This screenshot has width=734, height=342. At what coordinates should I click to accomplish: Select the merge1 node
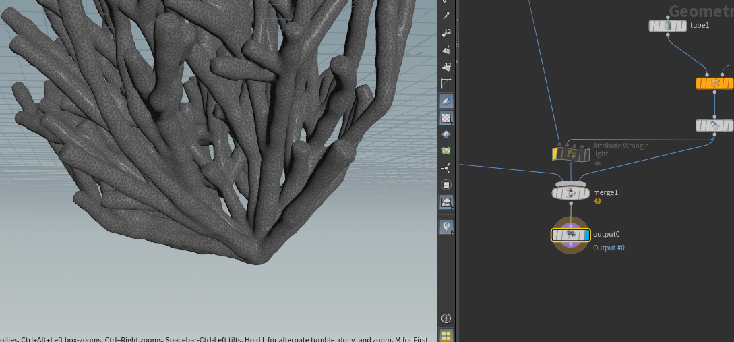(571, 192)
